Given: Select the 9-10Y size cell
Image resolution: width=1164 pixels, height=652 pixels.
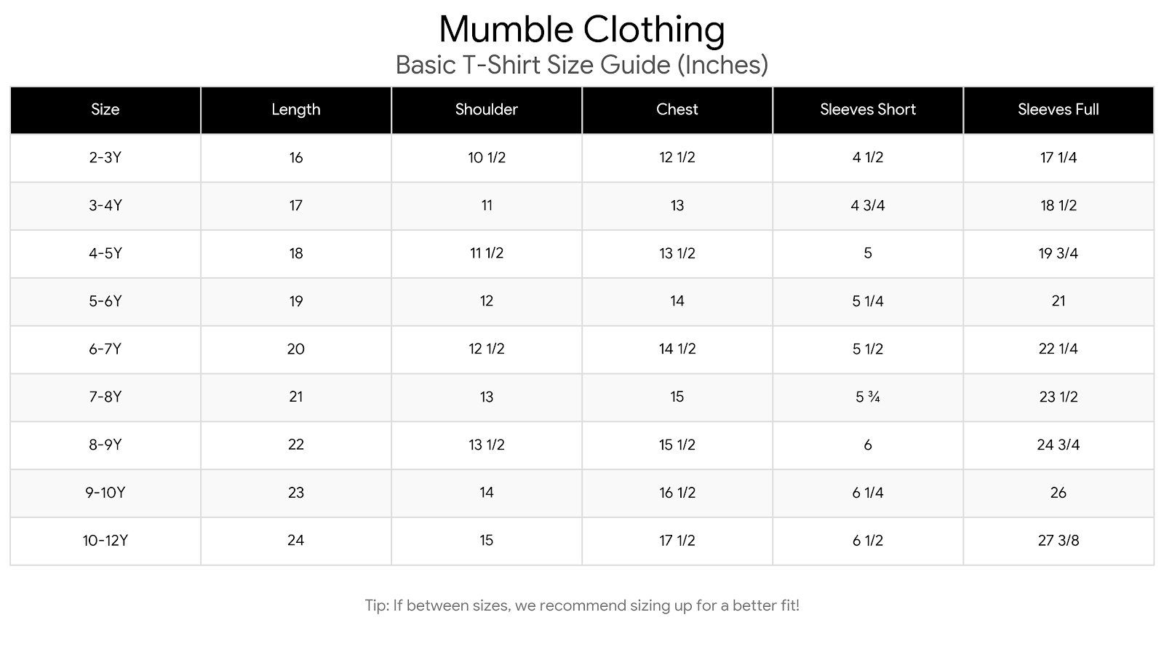Looking at the screenshot, I should 105,493.
